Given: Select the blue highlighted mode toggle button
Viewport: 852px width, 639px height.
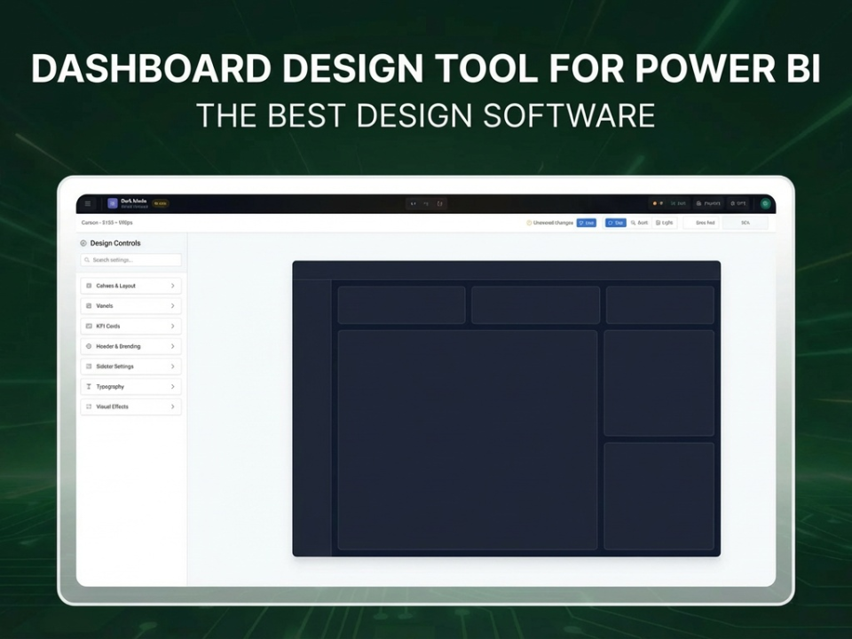Looking at the screenshot, I should pos(616,223).
